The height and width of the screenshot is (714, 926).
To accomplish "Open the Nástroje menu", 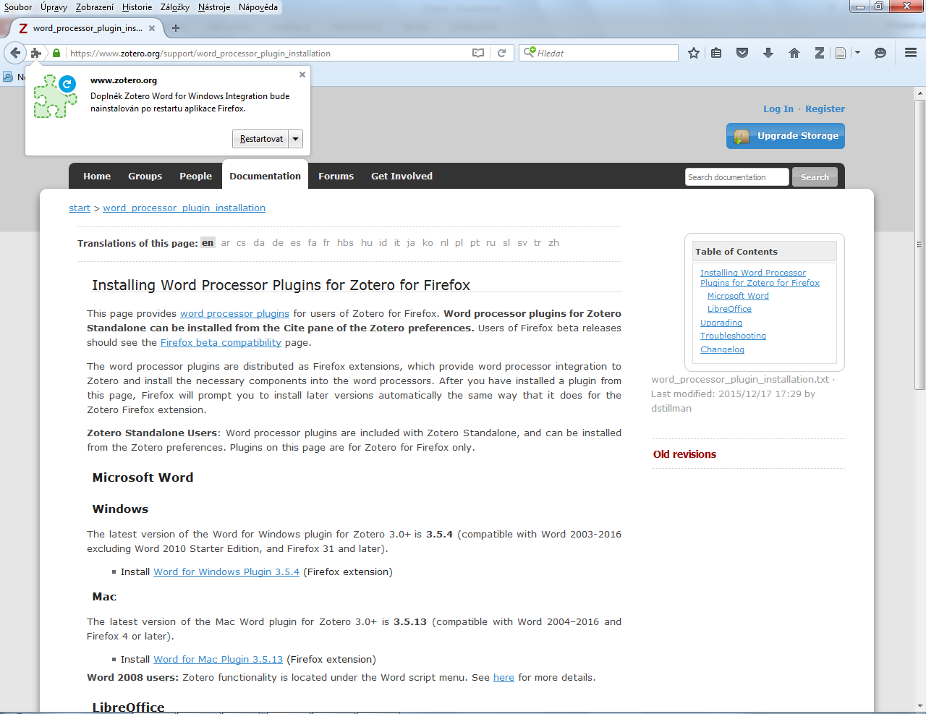I will click(214, 7).
